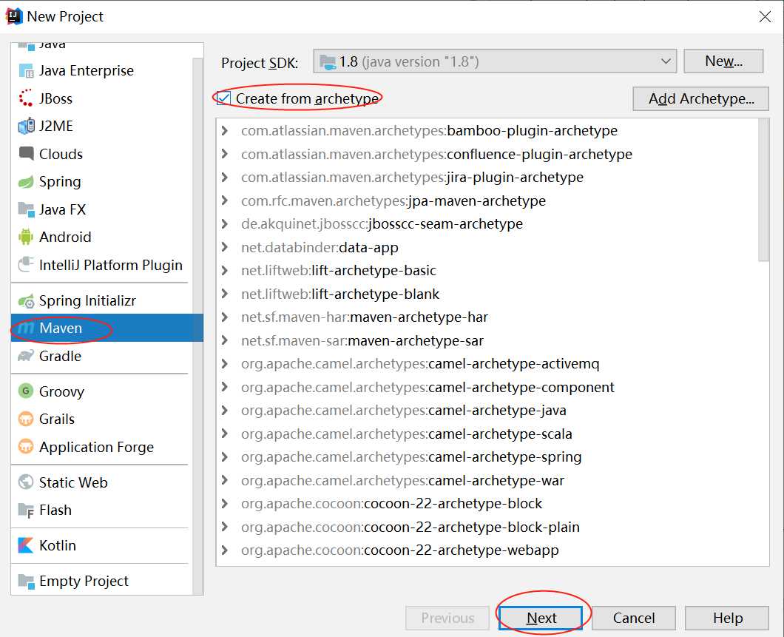Click the Grails orange icon
This screenshot has height=637, width=784.
click(25, 419)
